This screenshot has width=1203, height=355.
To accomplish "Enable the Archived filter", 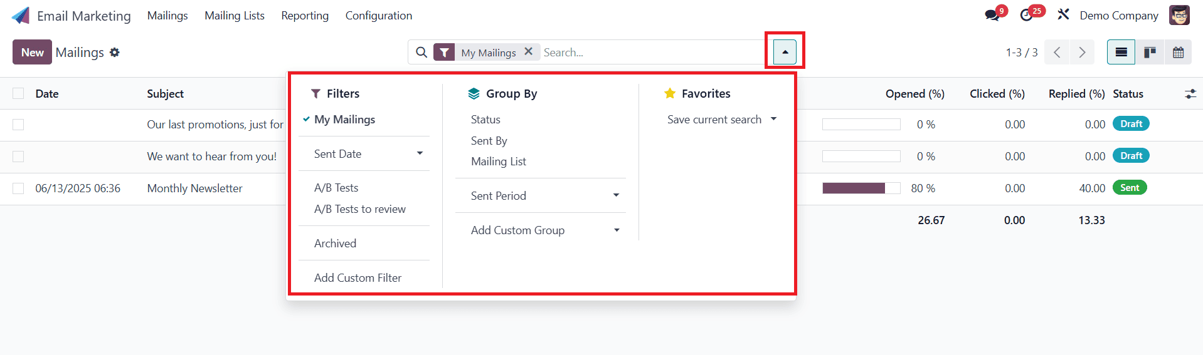I will coord(336,244).
